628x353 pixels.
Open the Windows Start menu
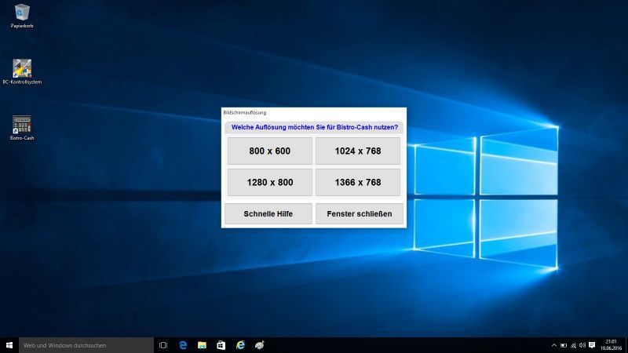click(9, 345)
